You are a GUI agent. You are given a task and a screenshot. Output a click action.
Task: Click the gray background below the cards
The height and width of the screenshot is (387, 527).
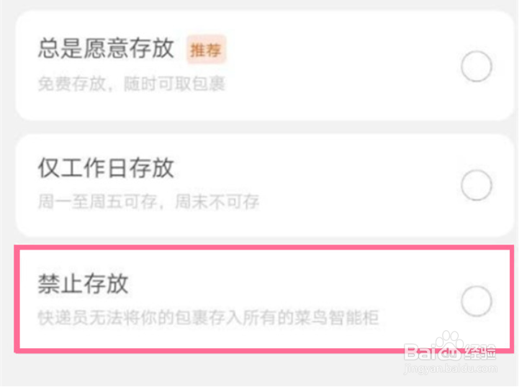(202, 371)
